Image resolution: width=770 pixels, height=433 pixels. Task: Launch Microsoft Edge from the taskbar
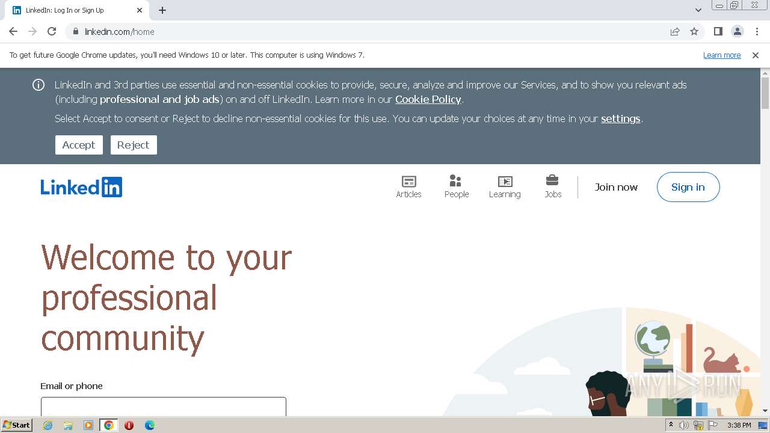[150, 425]
